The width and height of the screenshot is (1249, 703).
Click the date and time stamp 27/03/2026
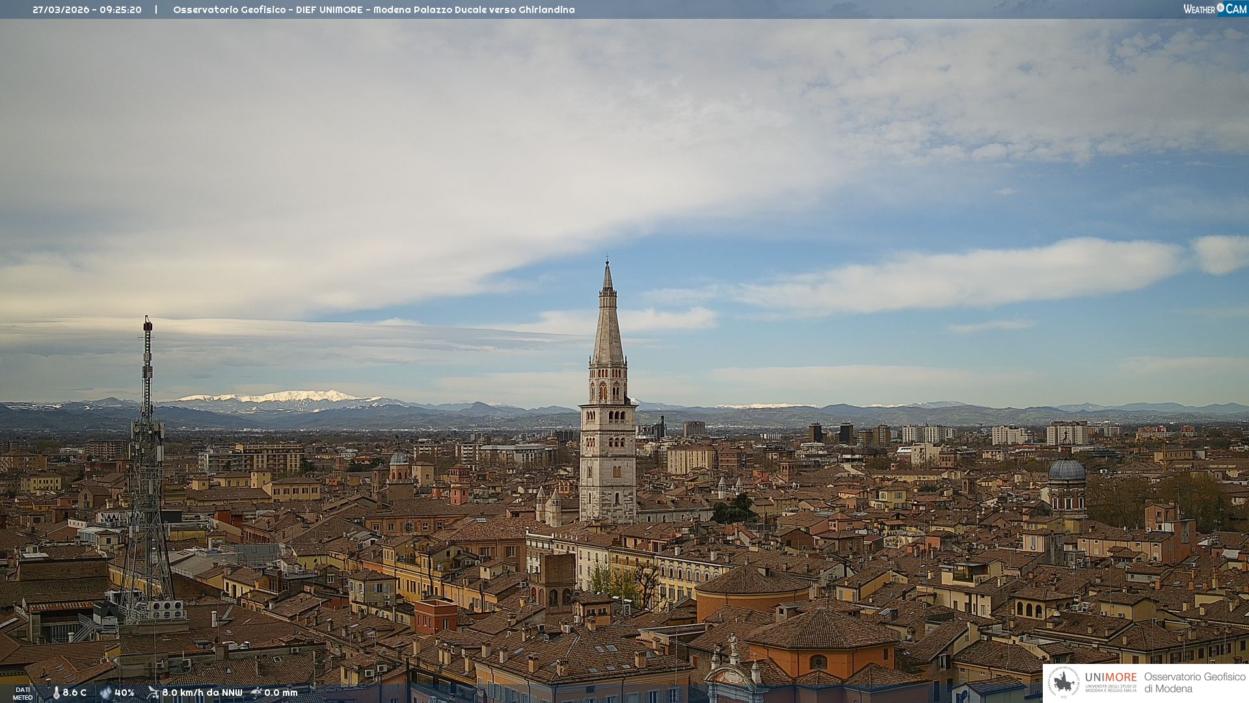tap(87, 10)
